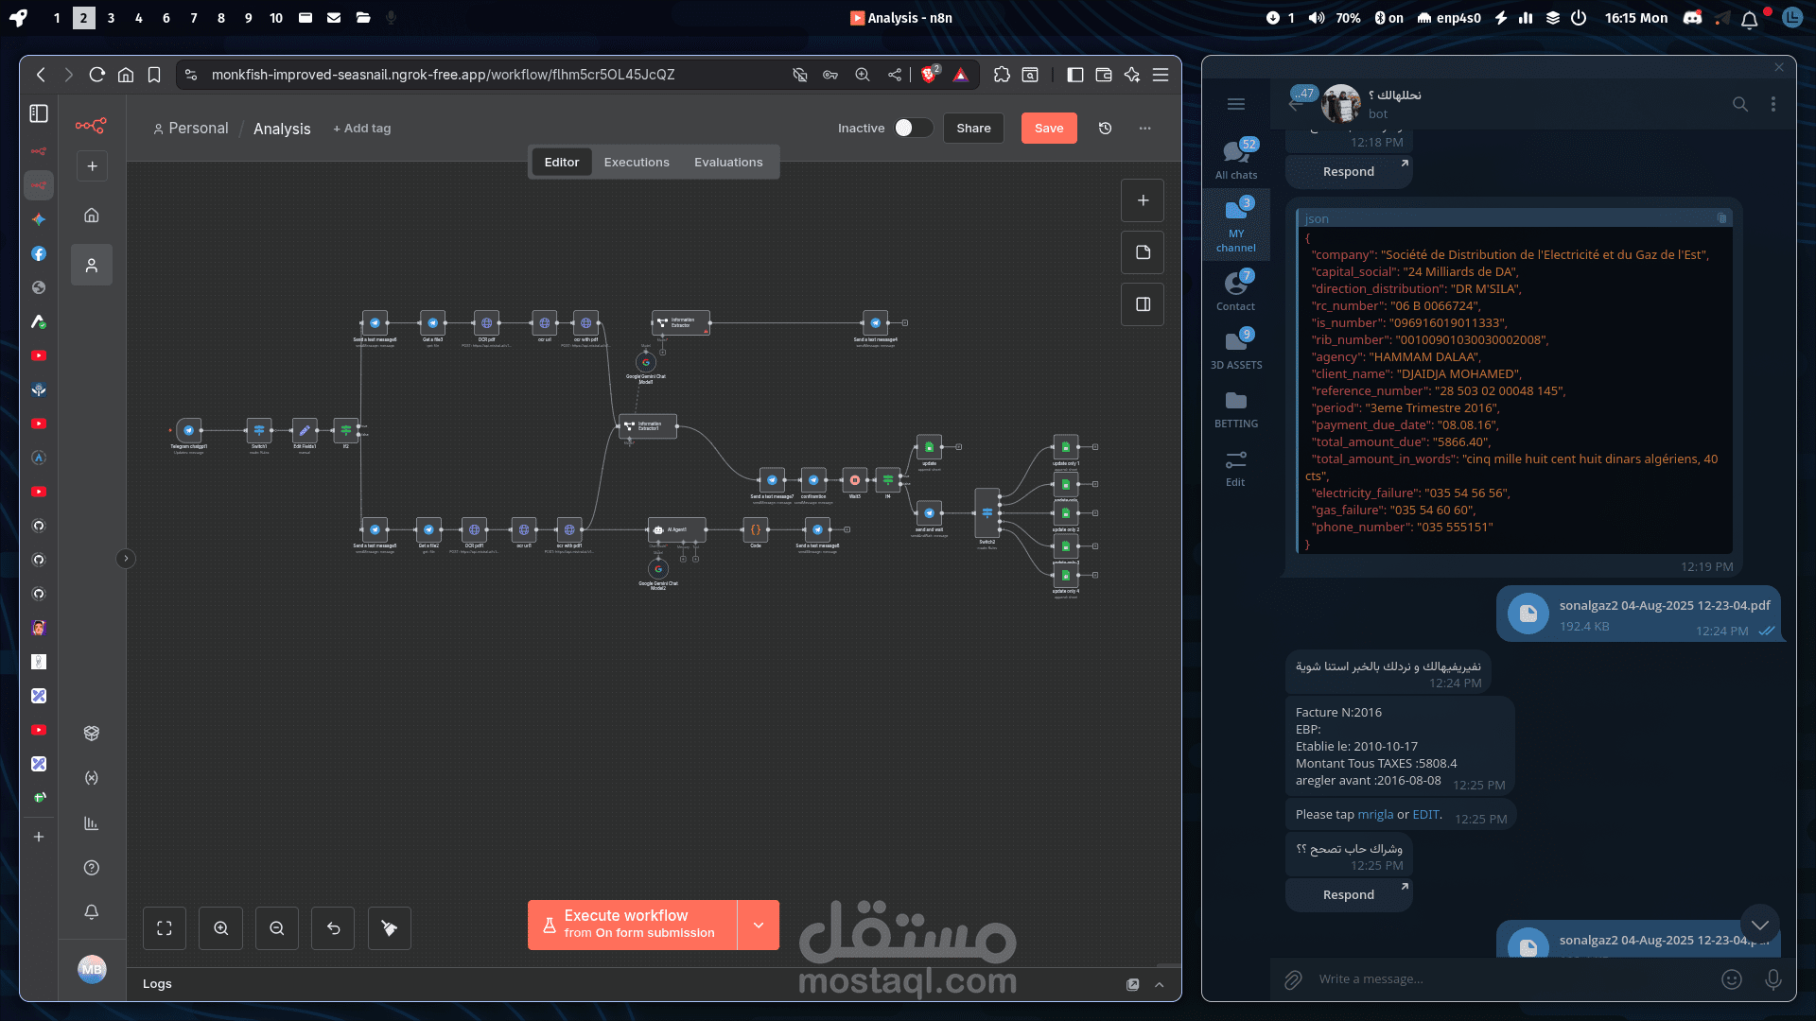The image size is (1816, 1021).
Task: Add a new node with plus button
Action: pos(1143,200)
